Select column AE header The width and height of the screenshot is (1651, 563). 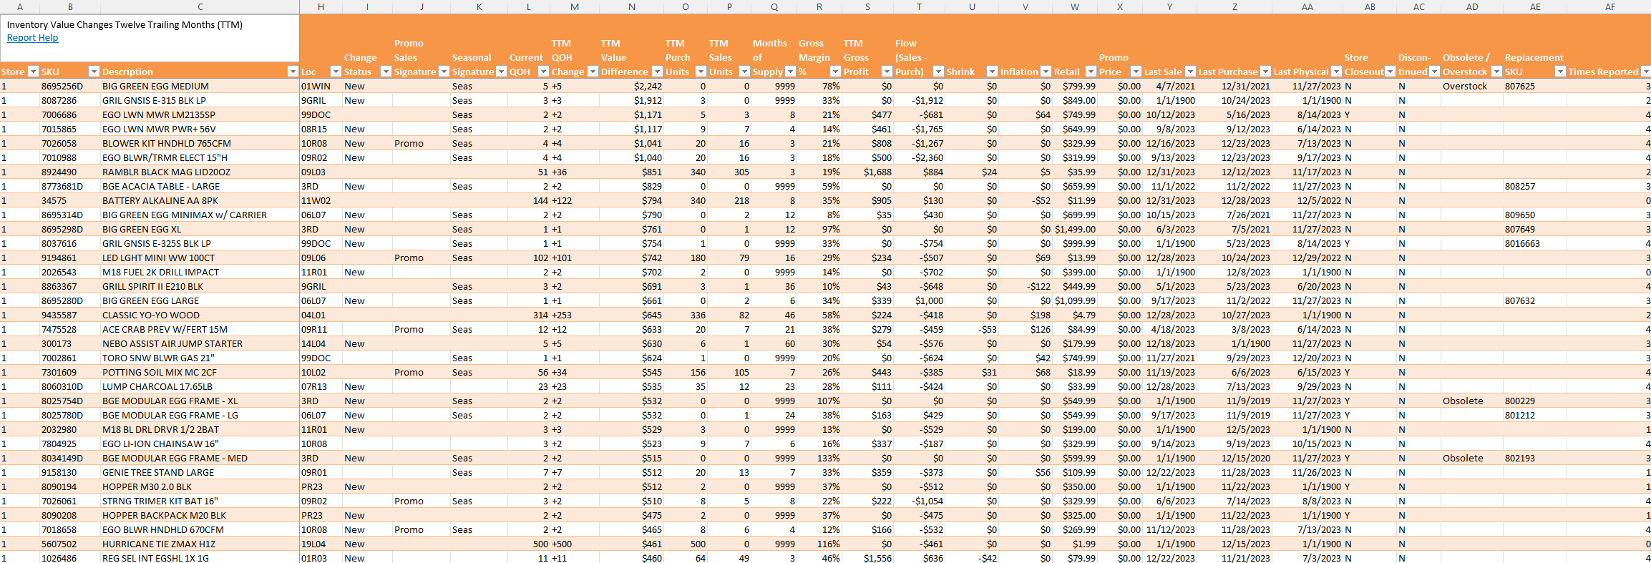[x=1535, y=6]
